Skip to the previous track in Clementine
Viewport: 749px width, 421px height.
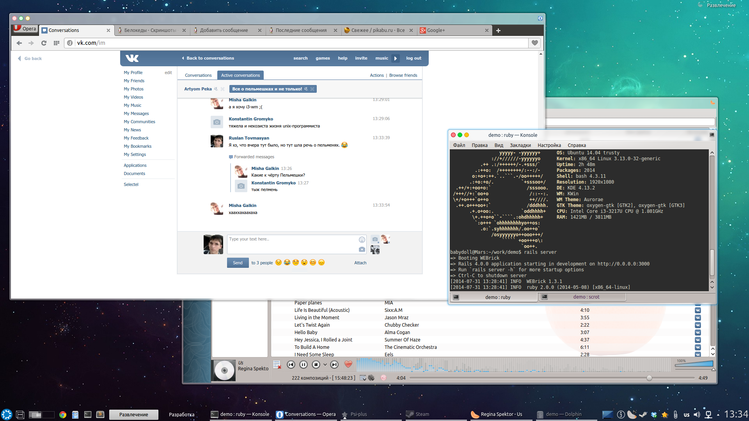(291, 364)
